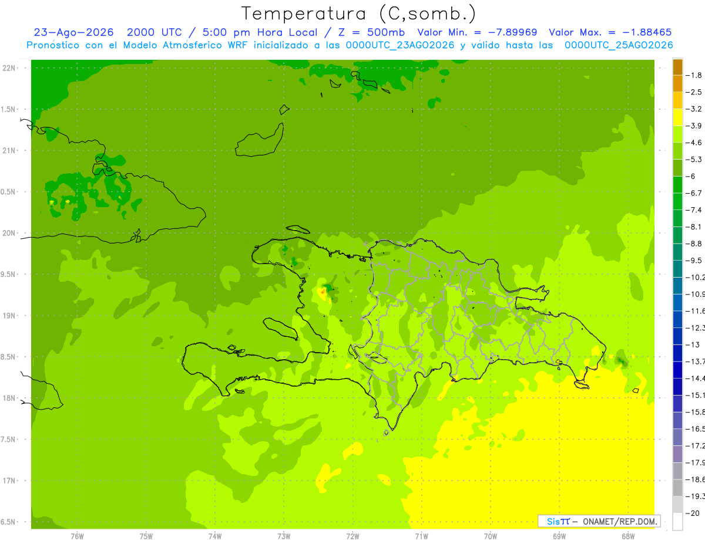This screenshot has width=705, height=544.
Task: Click the "74W" longitude label
Action: (214, 536)
